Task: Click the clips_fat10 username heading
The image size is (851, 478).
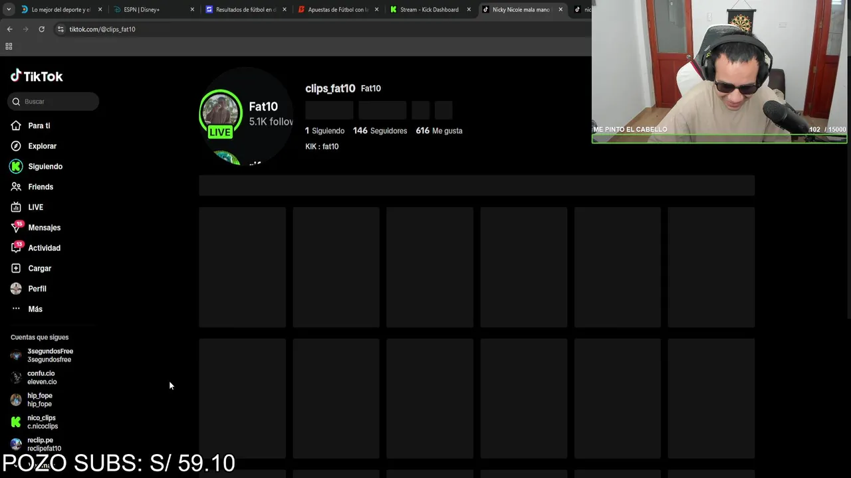Action: 330,88
